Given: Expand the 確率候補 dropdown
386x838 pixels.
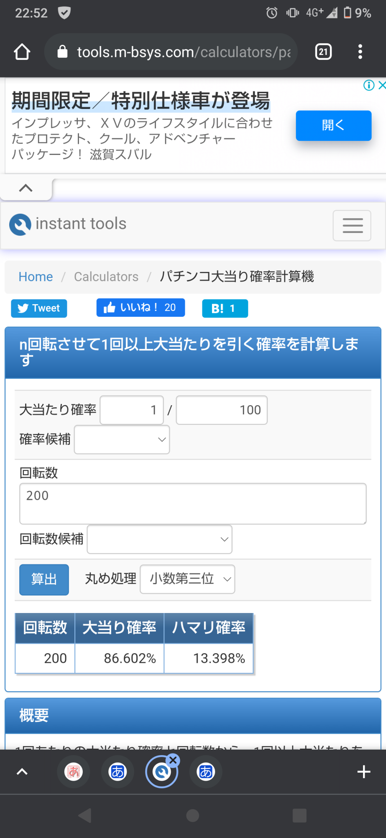Looking at the screenshot, I should coord(122,440).
